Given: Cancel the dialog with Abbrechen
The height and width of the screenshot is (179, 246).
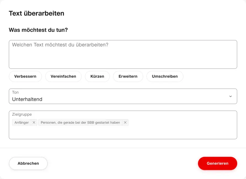Looking at the screenshot, I should 28,163.
